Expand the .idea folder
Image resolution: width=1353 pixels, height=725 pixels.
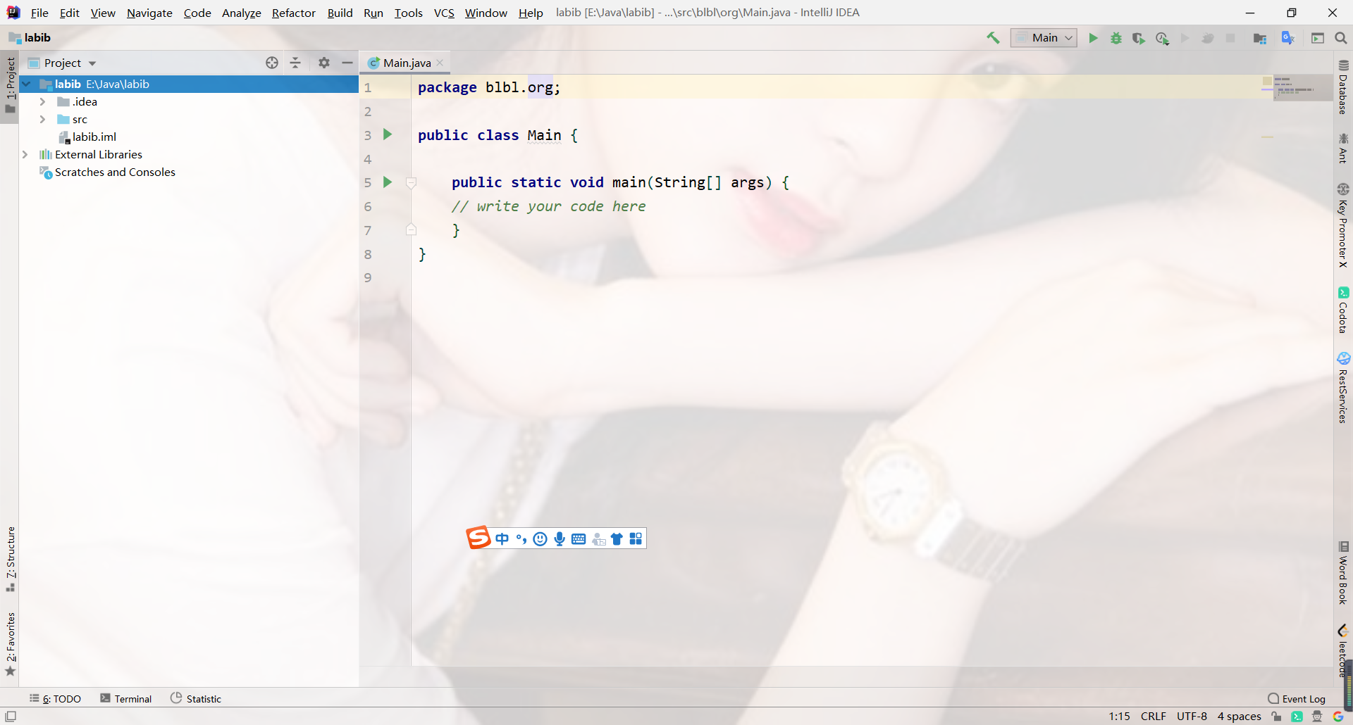pos(43,102)
